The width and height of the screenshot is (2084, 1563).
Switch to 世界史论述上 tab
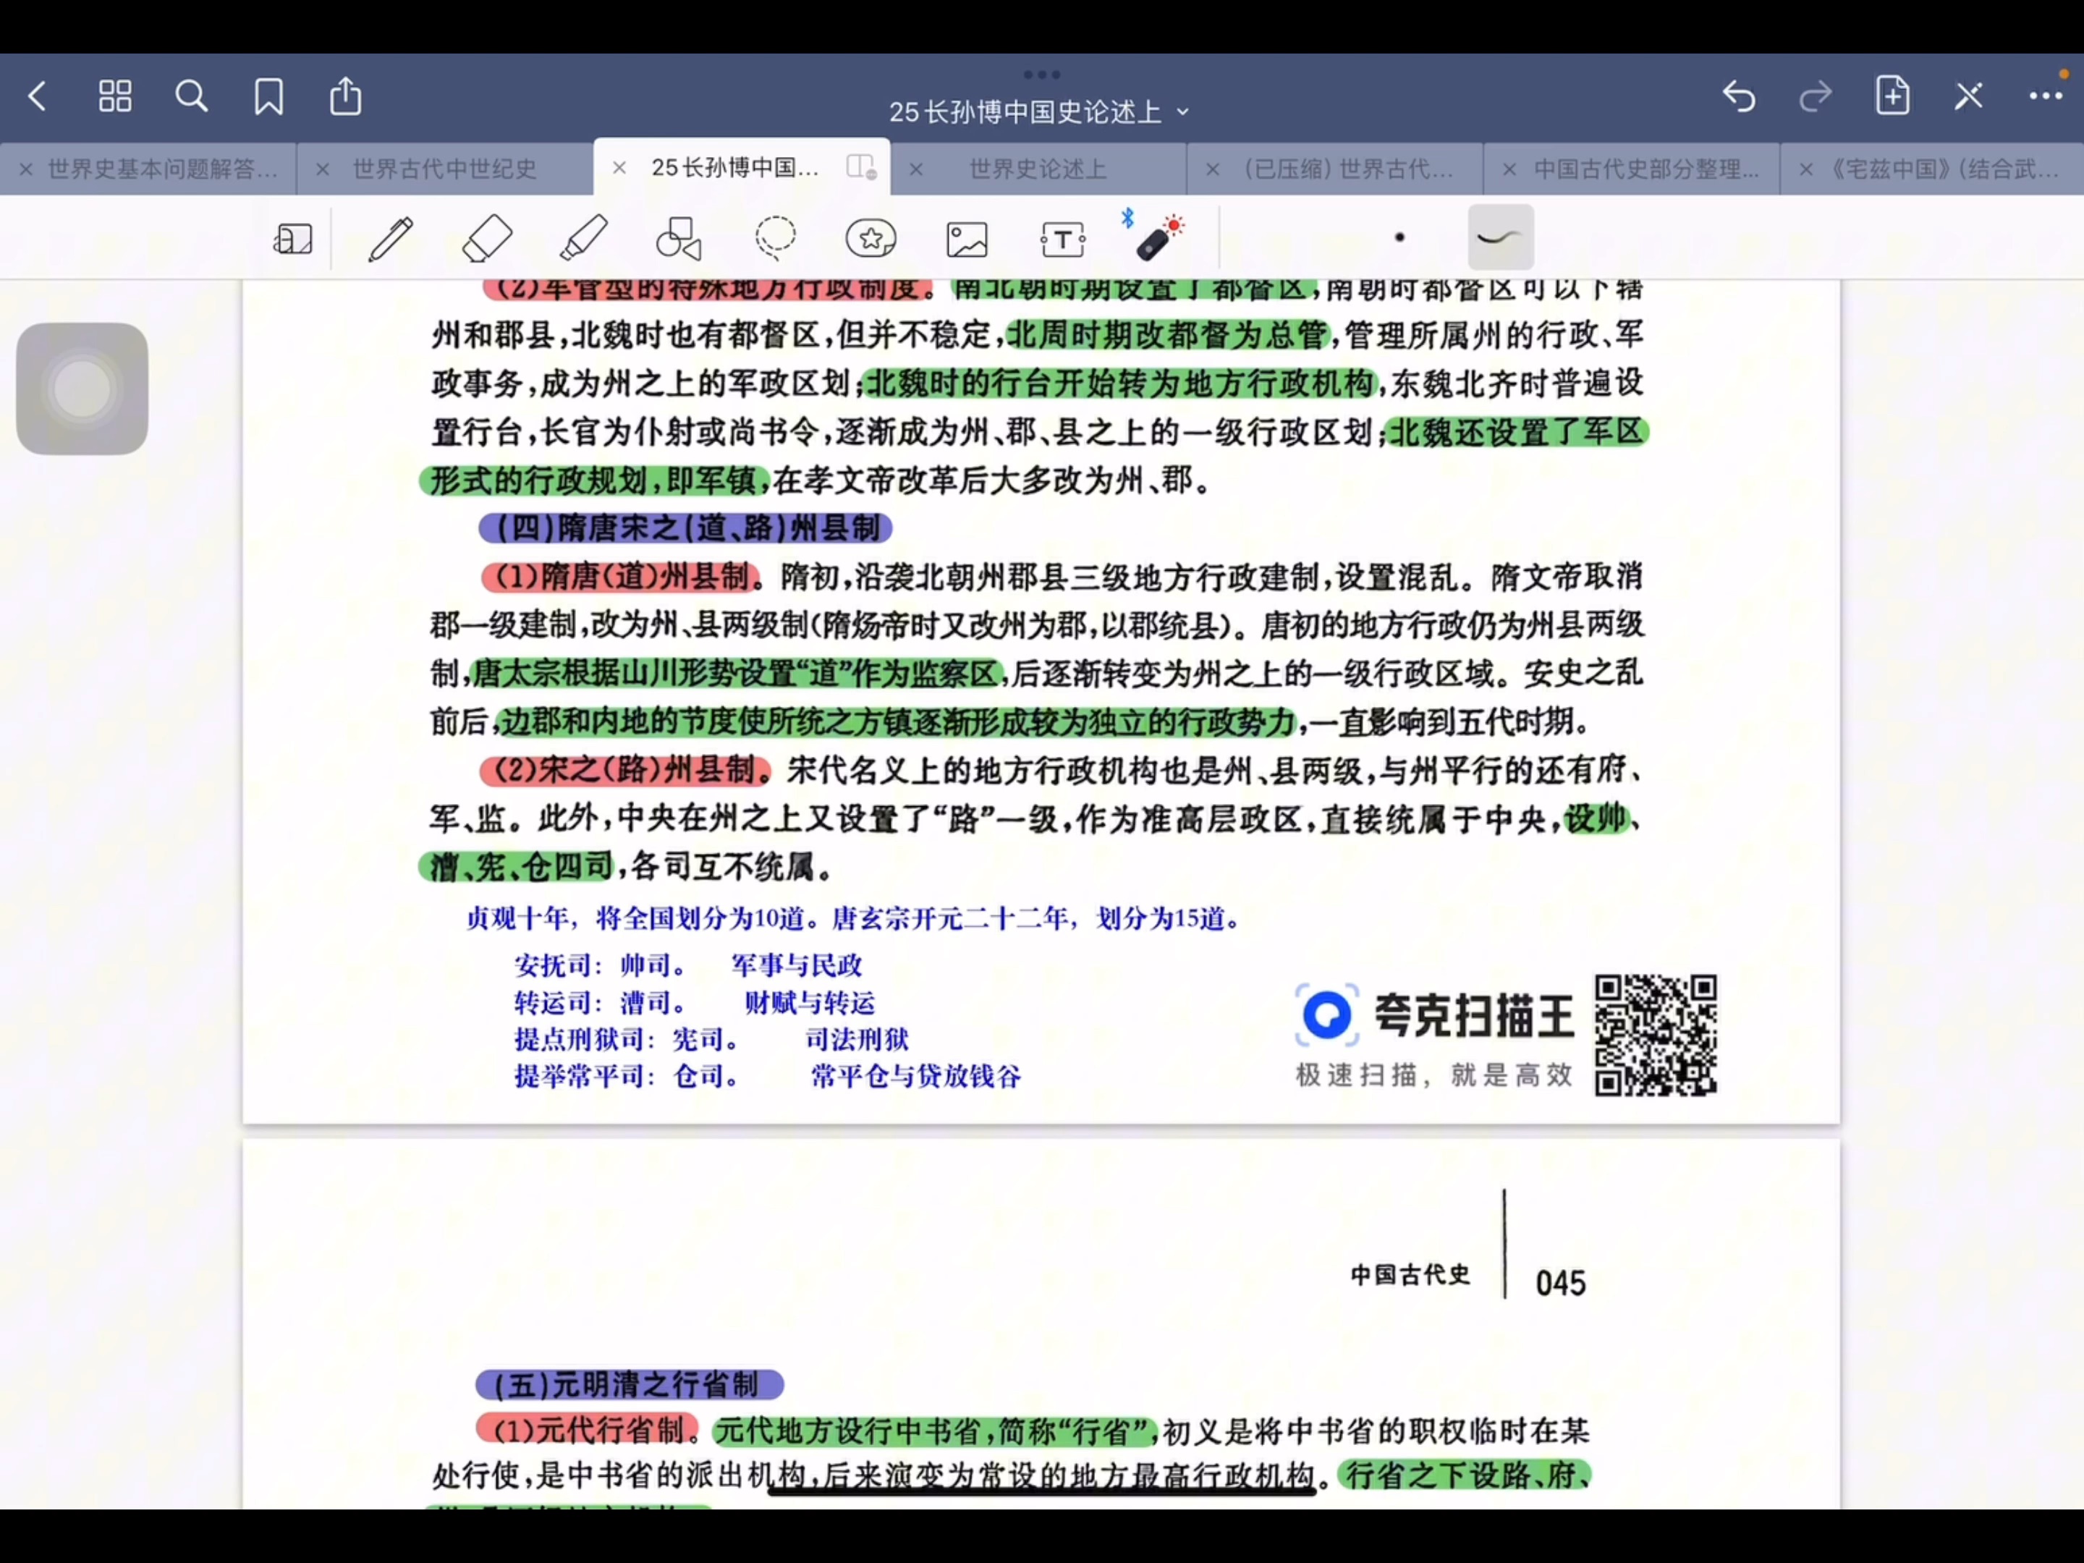pos(1038,169)
